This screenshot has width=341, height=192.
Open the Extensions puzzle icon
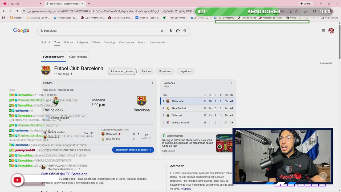305,11
